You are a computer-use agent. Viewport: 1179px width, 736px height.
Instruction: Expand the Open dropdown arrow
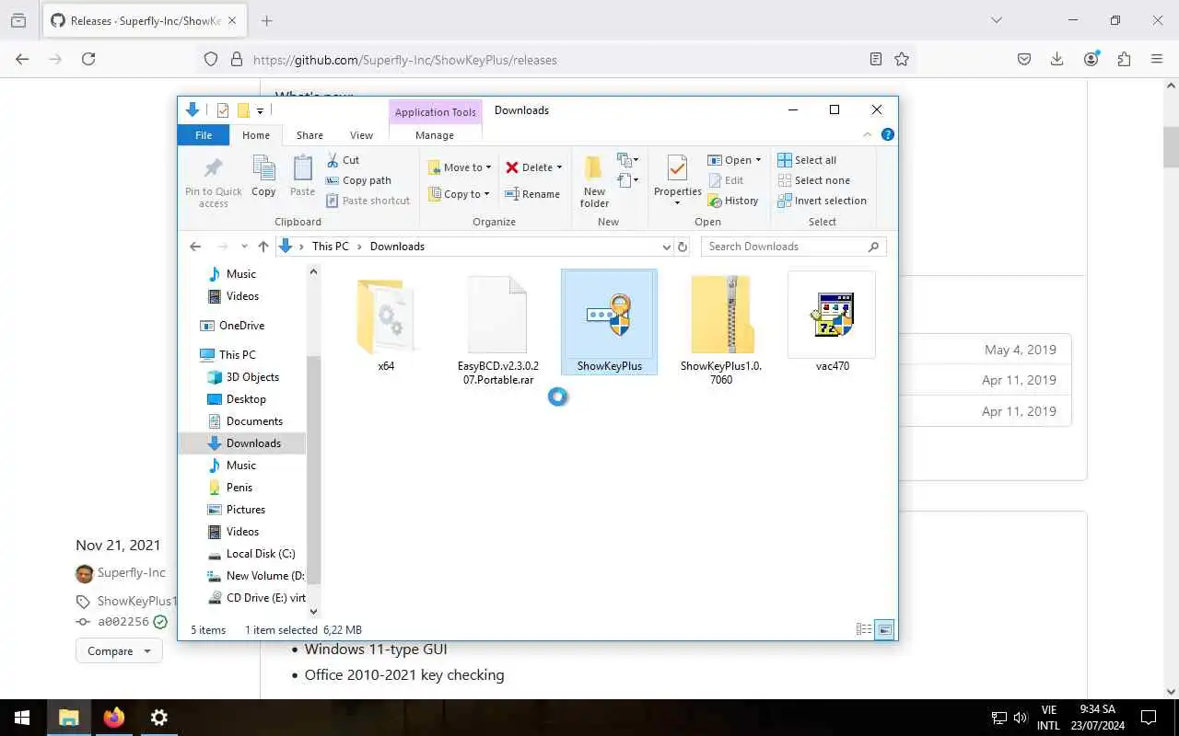[x=758, y=160]
